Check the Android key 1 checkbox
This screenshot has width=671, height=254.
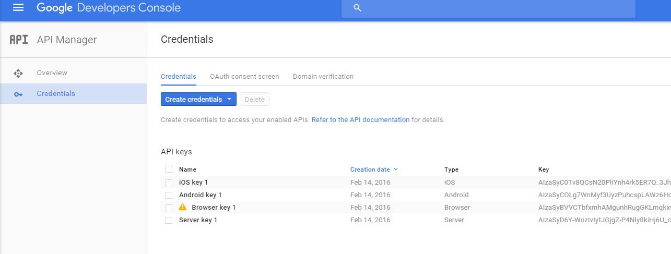169,195
